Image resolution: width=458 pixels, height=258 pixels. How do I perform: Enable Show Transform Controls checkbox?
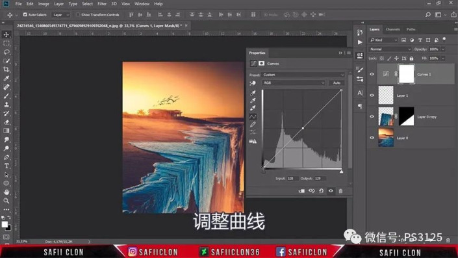78,14
